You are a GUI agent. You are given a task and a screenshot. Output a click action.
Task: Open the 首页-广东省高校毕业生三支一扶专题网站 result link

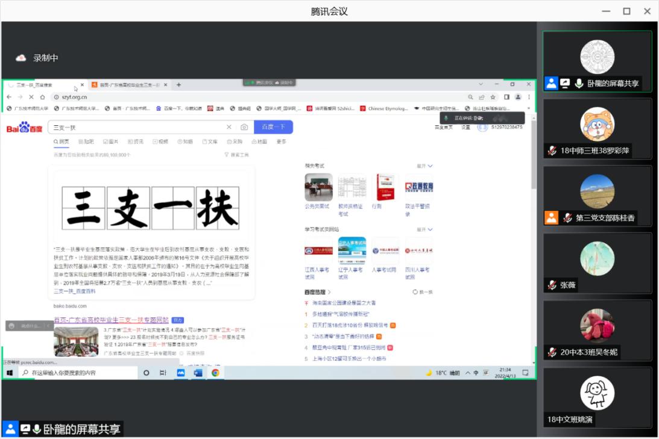point(112,320)
